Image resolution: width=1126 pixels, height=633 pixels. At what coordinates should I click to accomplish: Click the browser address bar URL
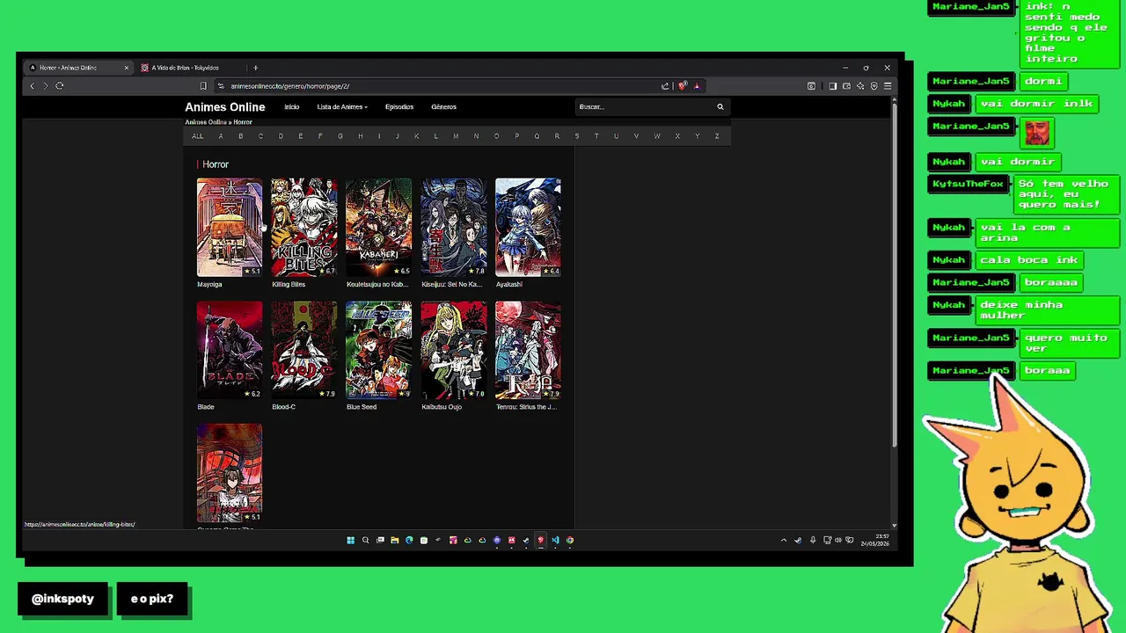[290, 86]
